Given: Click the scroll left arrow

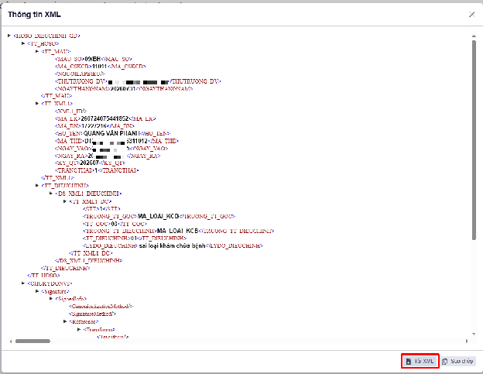Looking at the screenshot, I should point(11,341).
